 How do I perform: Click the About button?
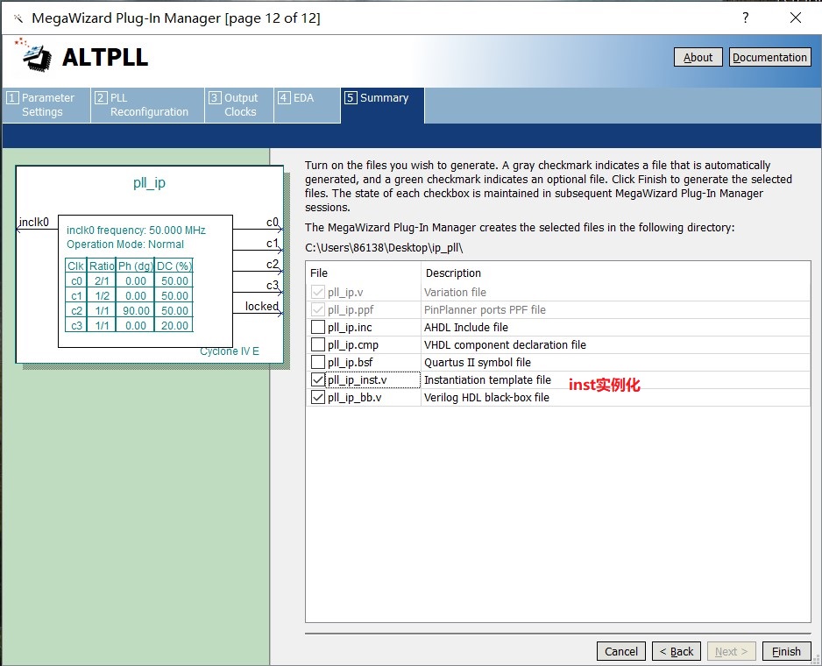[x=698, y=57]
